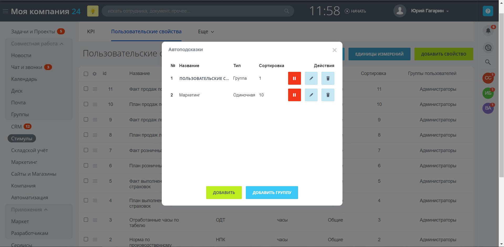The height and width of the screenshot is (247, 504).
Task: Tick the checkbox for row id 11
Action: coord(86,89)
